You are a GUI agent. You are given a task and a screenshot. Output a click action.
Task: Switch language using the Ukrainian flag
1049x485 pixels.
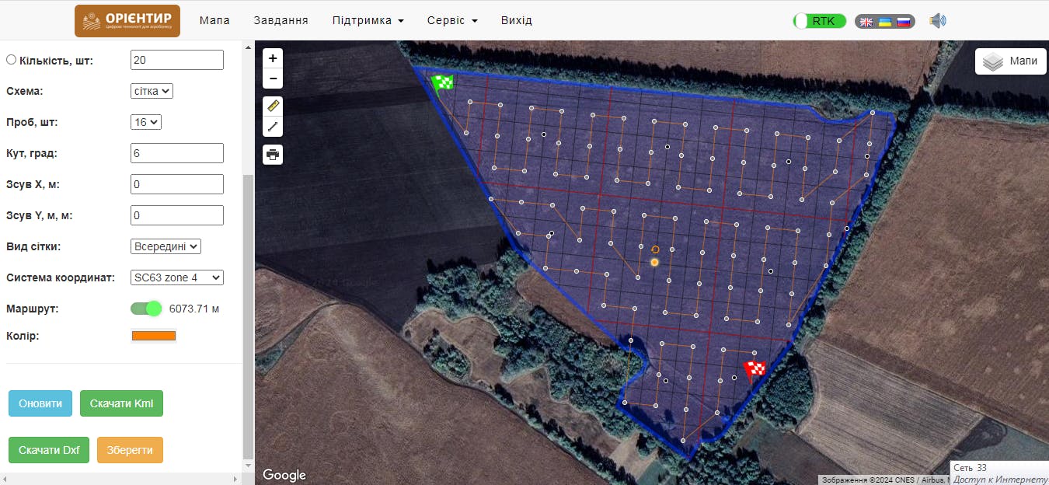coord(885,22)
